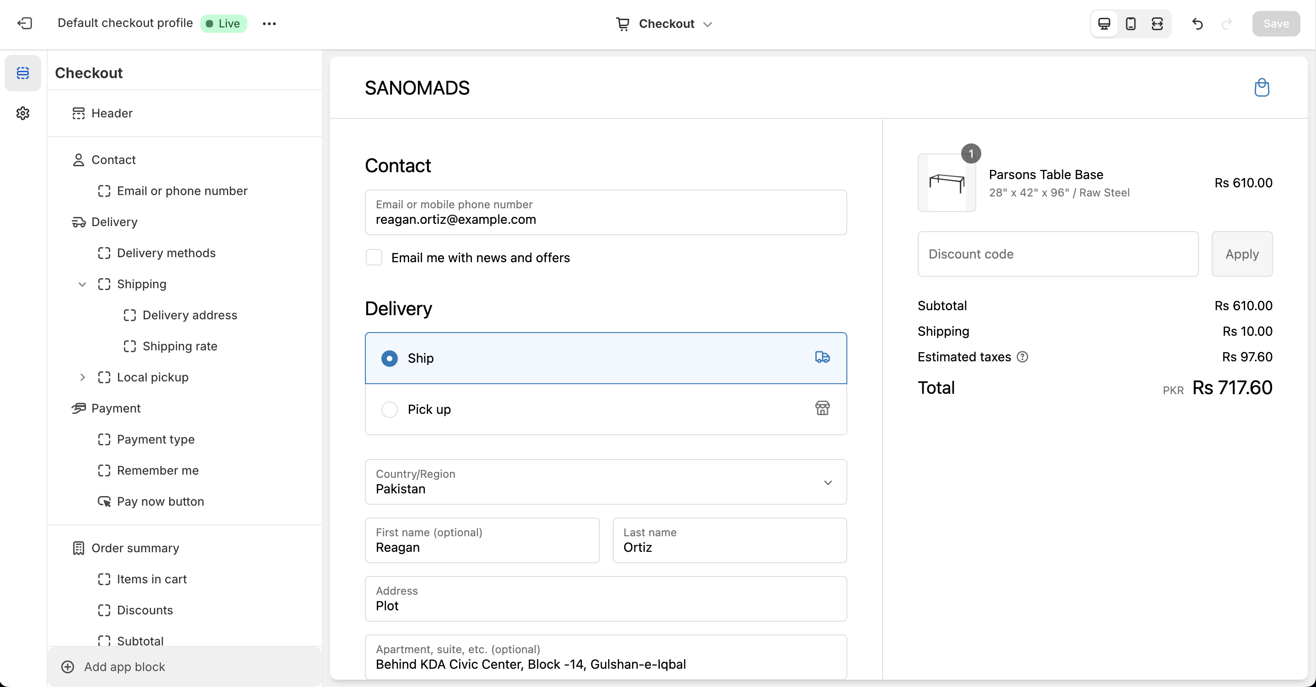
Task: Select the Pick up radio button
Action: click(389, 409)
